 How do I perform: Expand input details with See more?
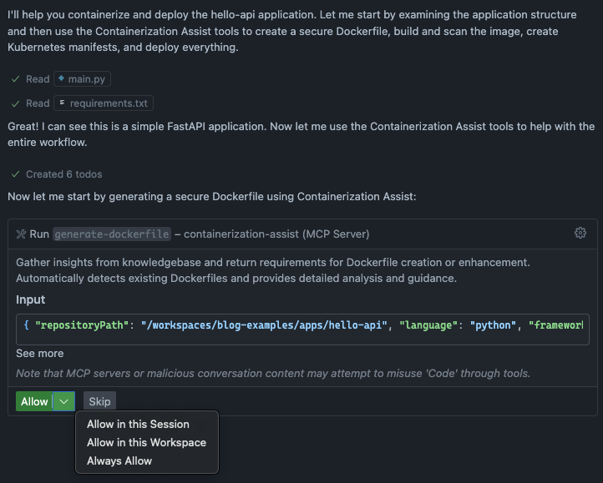(x=39, y=354)
